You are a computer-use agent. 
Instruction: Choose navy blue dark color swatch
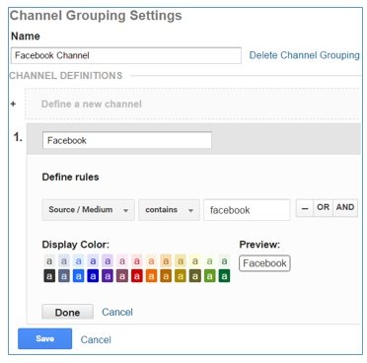pos(93,276)
